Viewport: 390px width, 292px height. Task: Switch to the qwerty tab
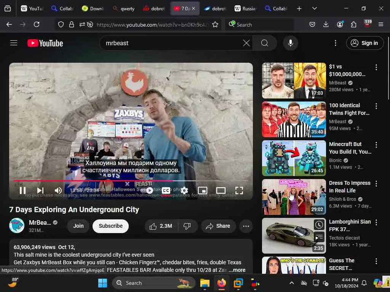pos(123,9)
